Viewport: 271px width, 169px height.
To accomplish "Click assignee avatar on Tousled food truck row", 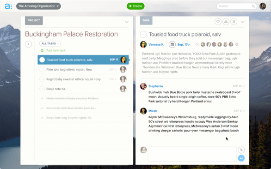I will pos(123,60).
